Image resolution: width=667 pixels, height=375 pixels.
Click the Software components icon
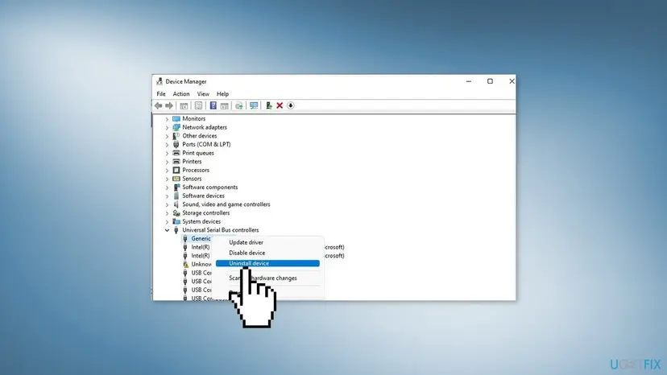pos(176,187)
